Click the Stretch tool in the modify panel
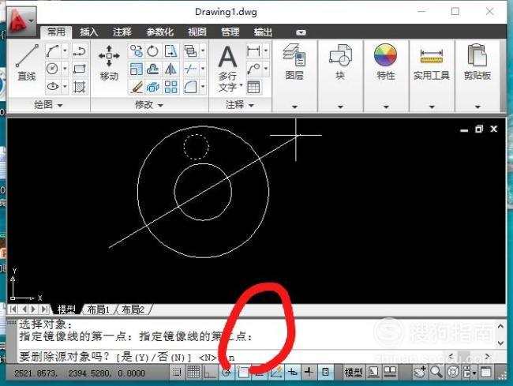Screen dimensions: 513x386 (x=170, y=51)
